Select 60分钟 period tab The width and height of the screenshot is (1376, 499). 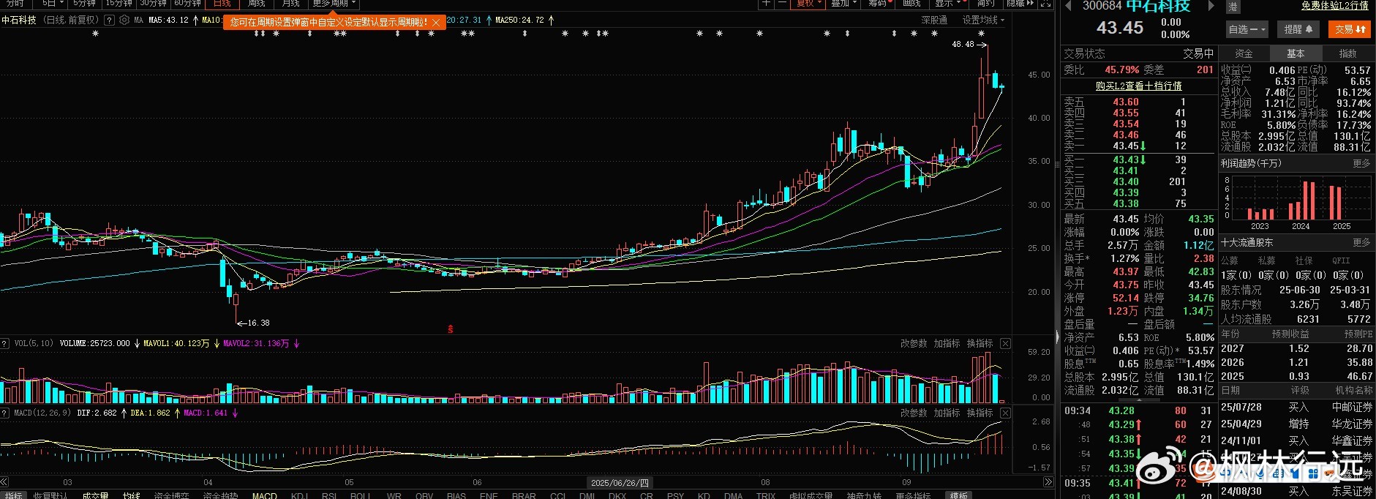[188, 4]
